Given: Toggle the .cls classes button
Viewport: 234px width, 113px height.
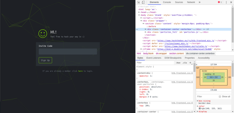Looking at the screenshot, I should [x=185, y=63].
